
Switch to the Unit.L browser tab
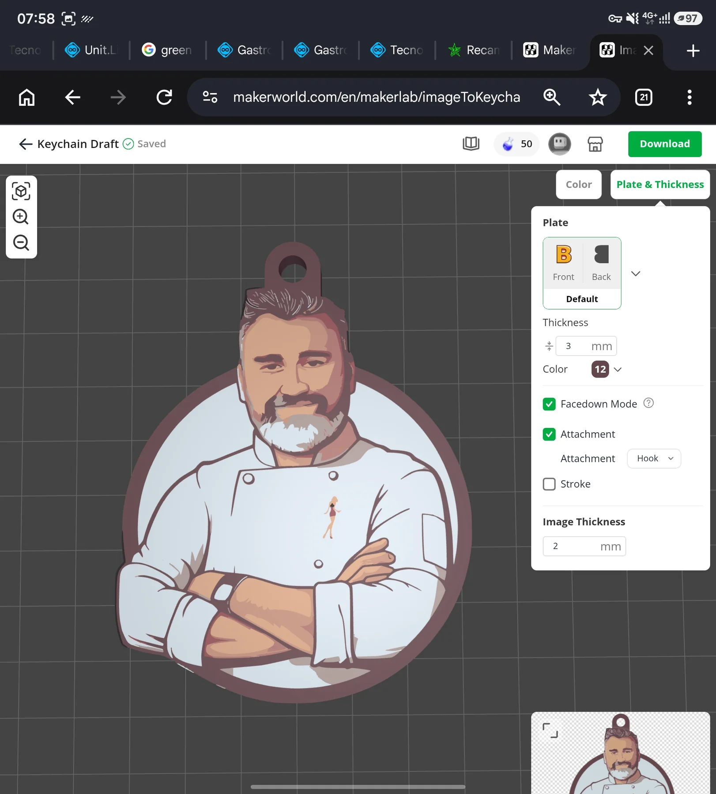click(91, 50)
